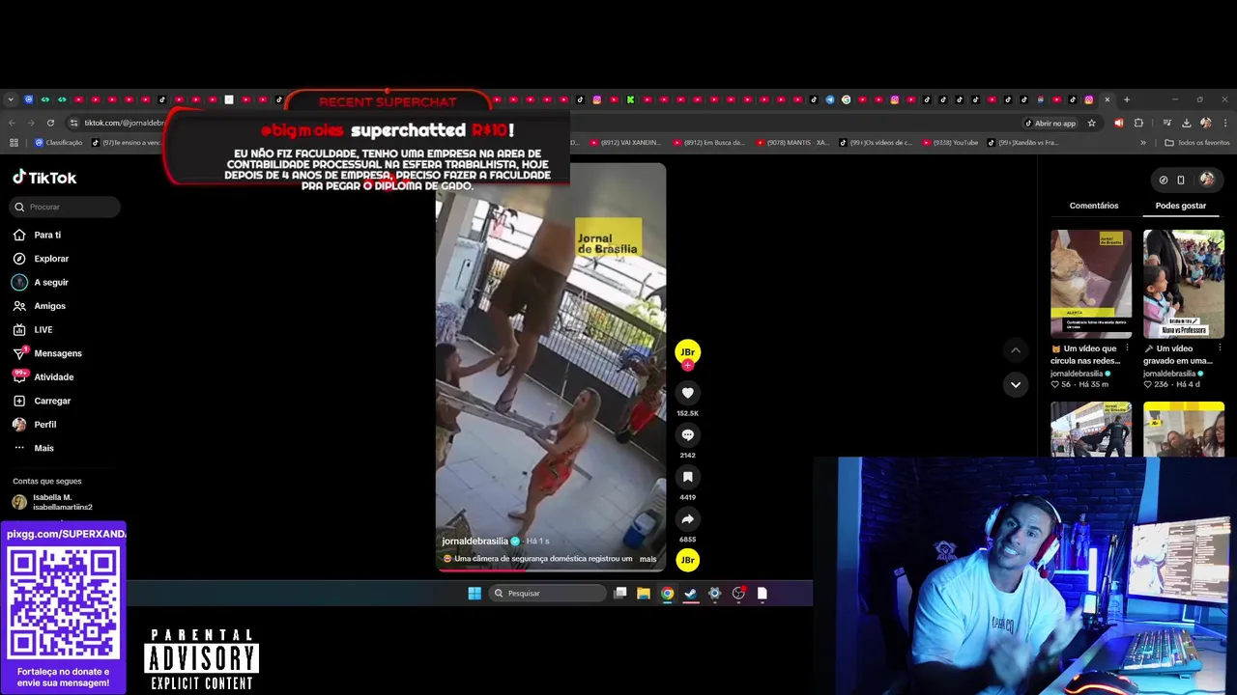
Task: Share video with the arrow icon
Action: (687, 519)
